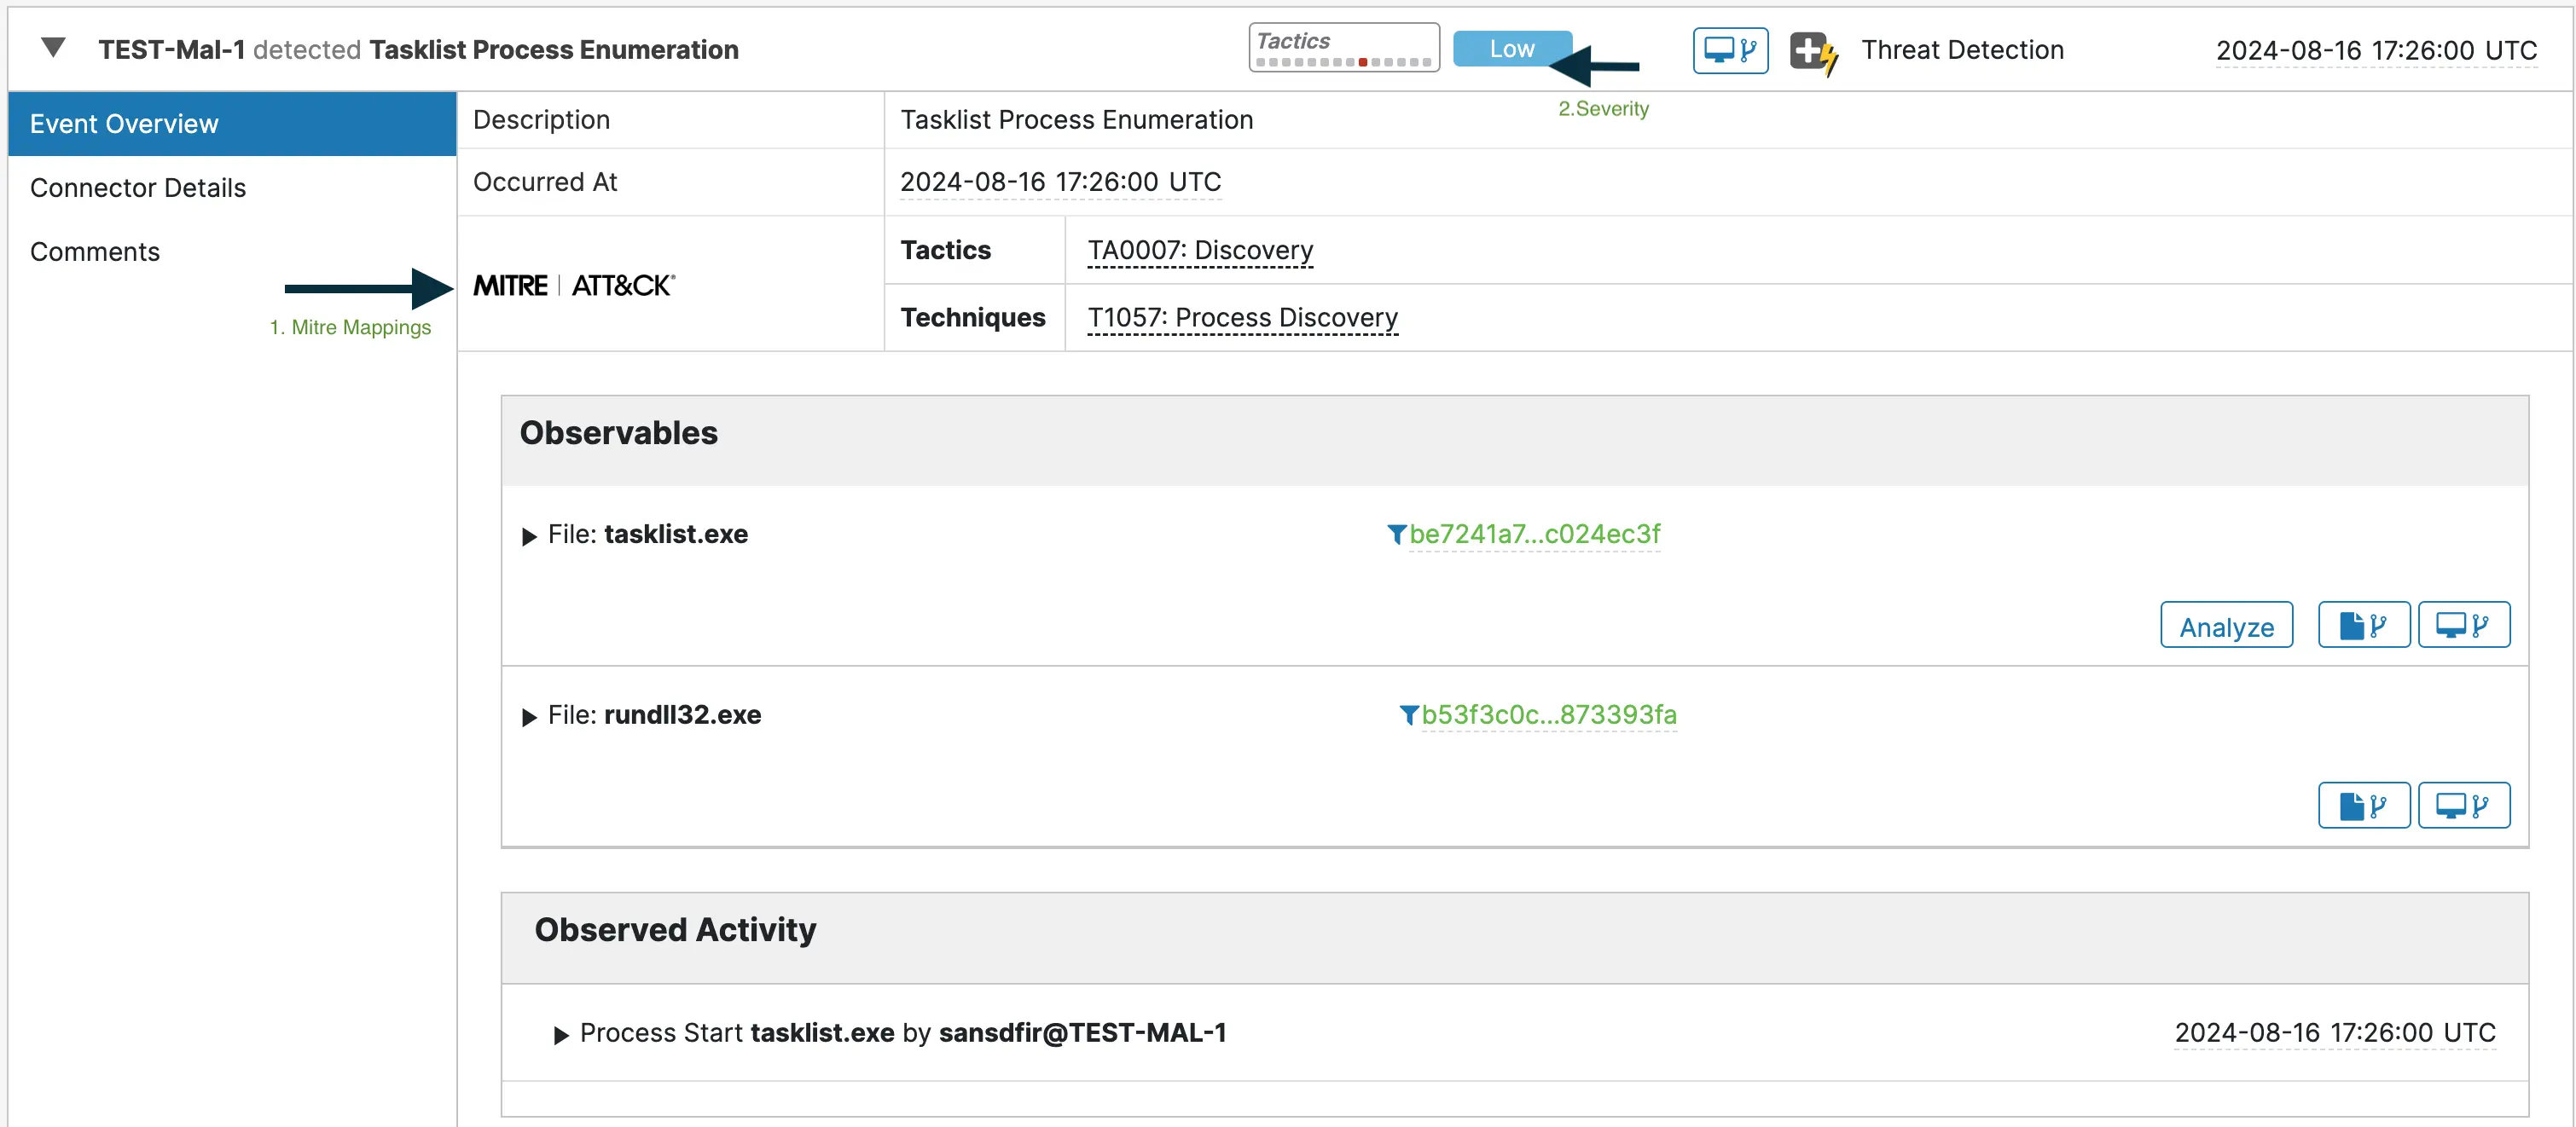Expand the File tasklist.exe observable entry
The height and width of the screenshot is (1127, 2576).
coord(529,535)
